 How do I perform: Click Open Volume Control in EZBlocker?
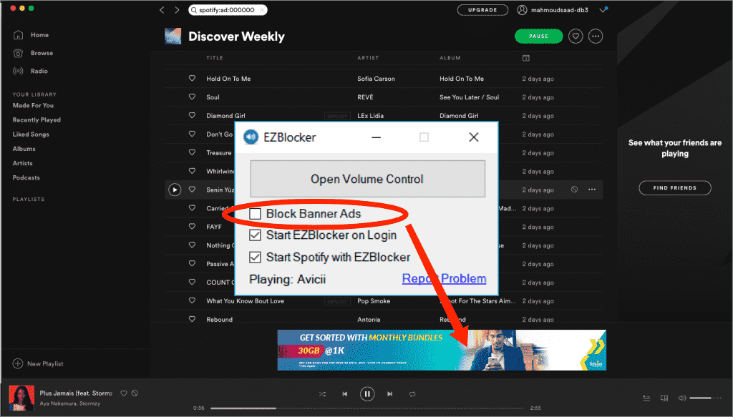pos(367,179)
